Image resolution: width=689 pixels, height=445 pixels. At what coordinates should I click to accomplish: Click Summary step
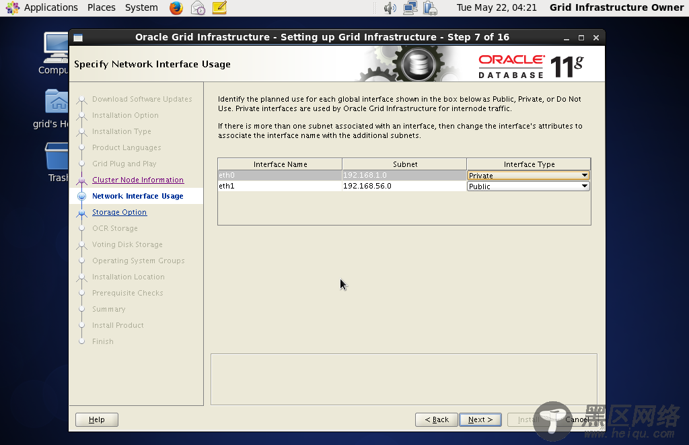click(108, 309)
